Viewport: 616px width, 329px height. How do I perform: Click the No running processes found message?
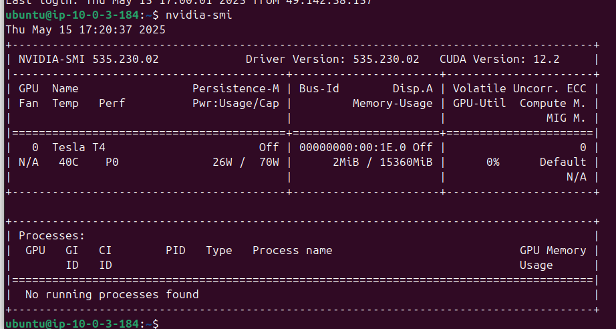pos(112,294)
